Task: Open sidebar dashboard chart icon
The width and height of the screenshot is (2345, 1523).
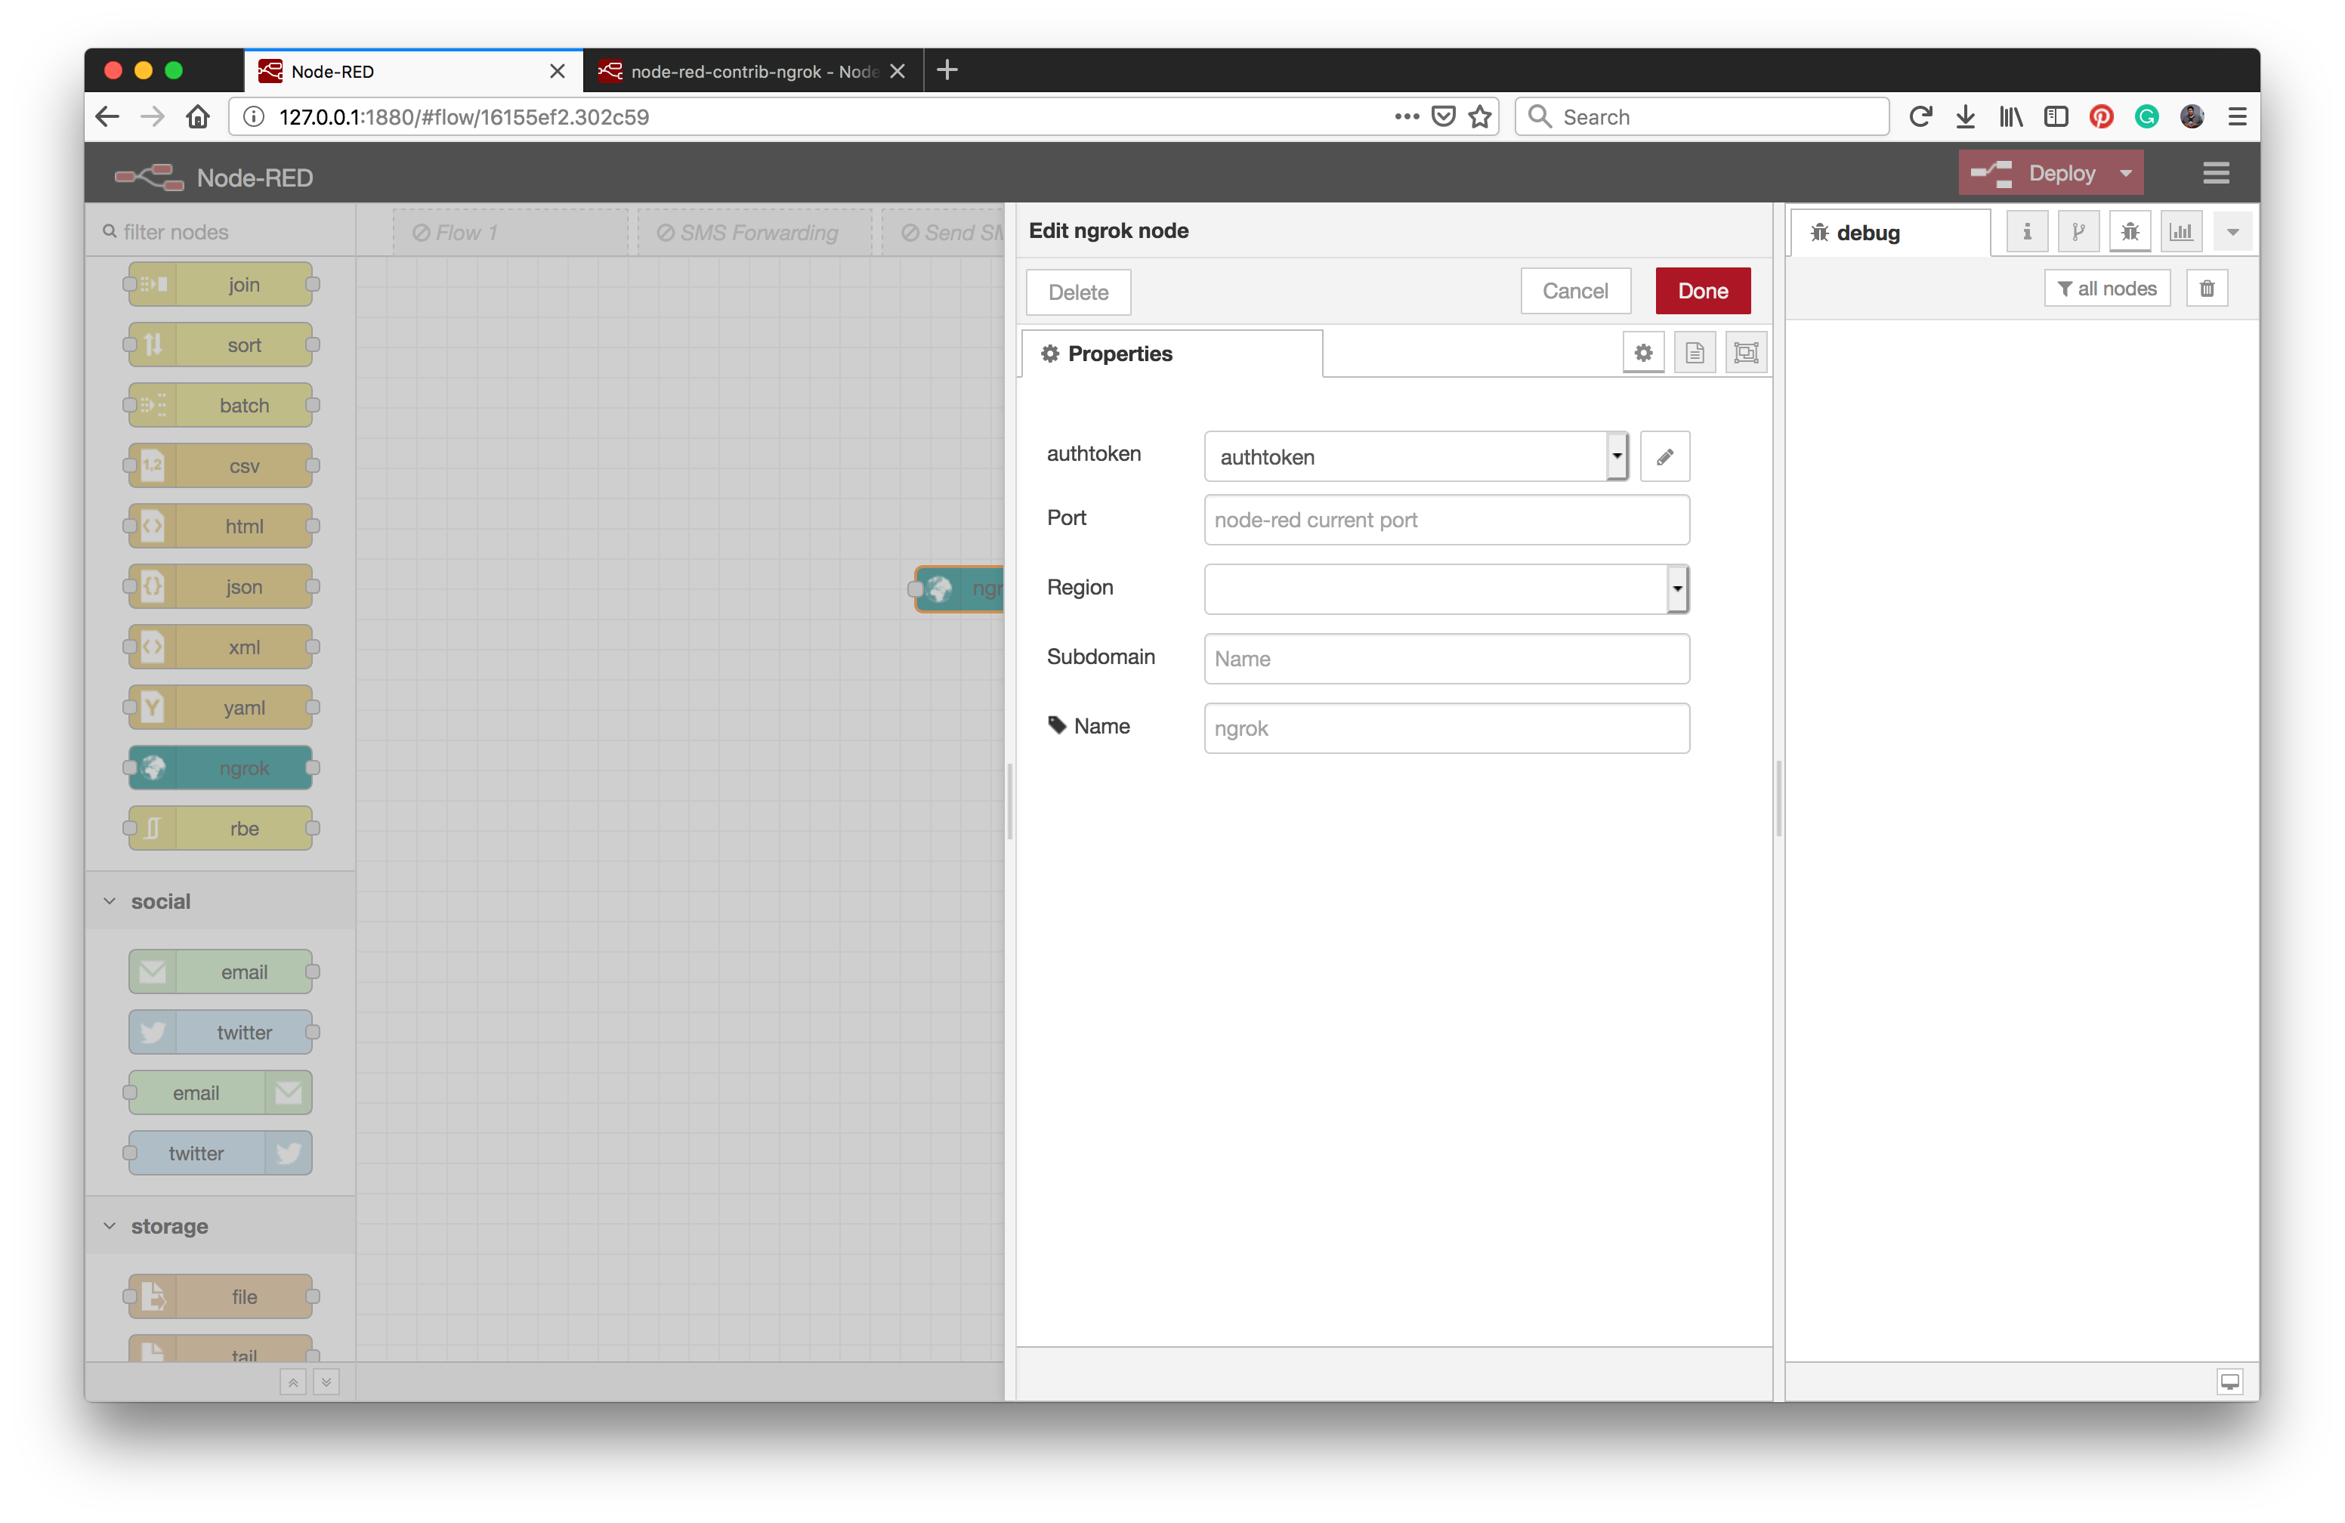Action: point(2180,233)
